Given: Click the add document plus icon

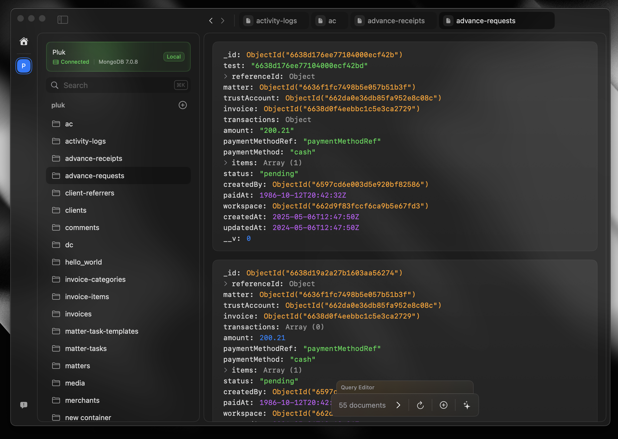Looking at the screenshot, I should click(x=443, y=405).
